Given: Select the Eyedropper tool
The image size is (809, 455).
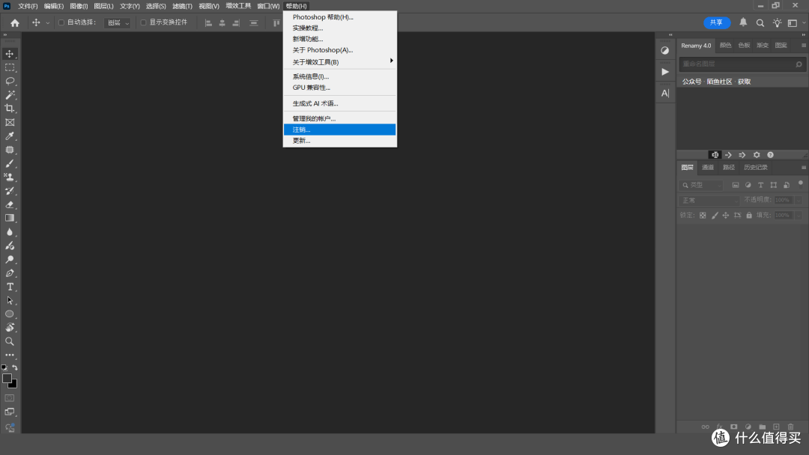Looking at the screenshot, I should click(10, 136).
